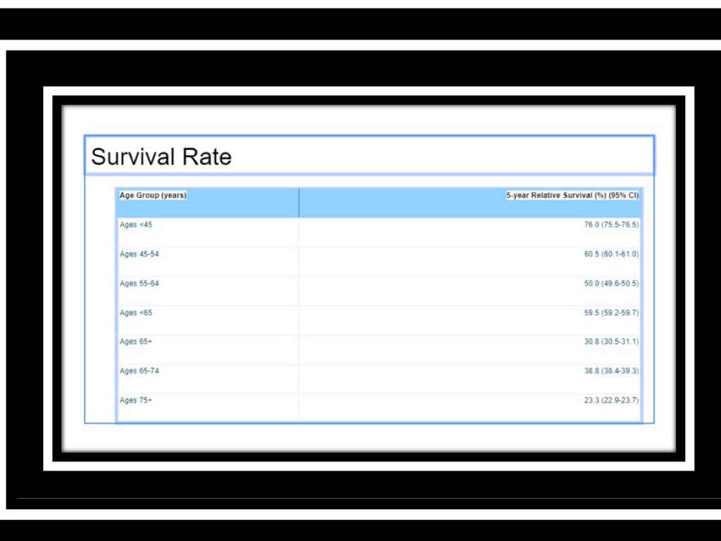
Task: Select the 5-year Relative Survival column header
Action: [572, 196]
